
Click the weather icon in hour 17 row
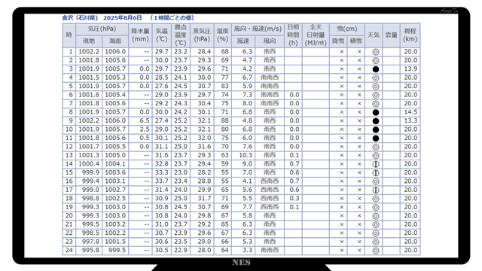(375, 190)
